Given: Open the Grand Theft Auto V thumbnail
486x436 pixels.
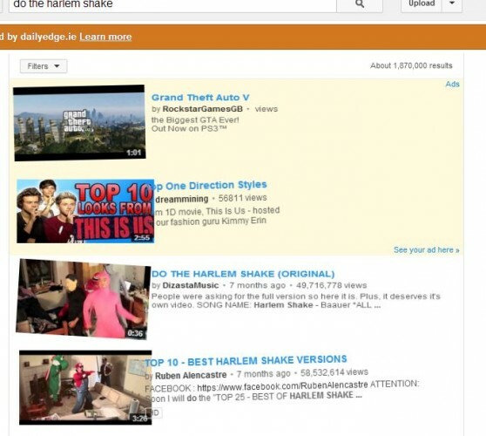Looking at the screenshot, I should pos(79,123).
